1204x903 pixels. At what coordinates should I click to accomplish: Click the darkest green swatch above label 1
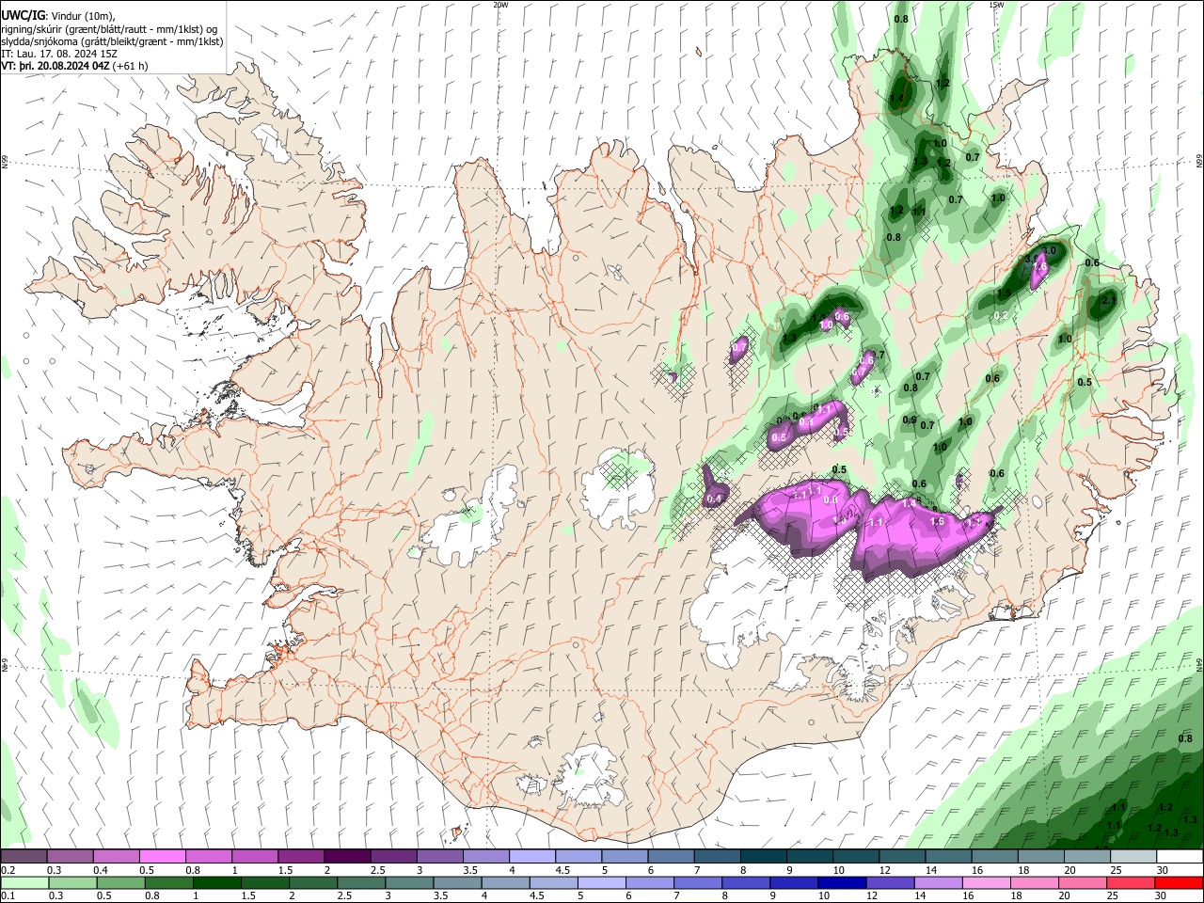216,882
